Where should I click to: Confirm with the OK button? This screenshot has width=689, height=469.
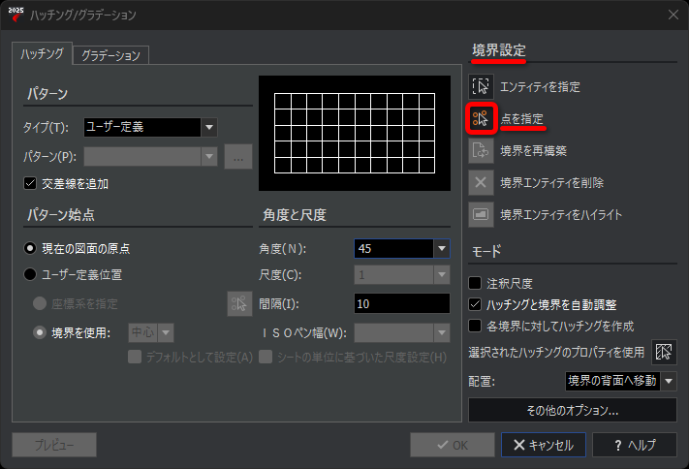(453, 445)
